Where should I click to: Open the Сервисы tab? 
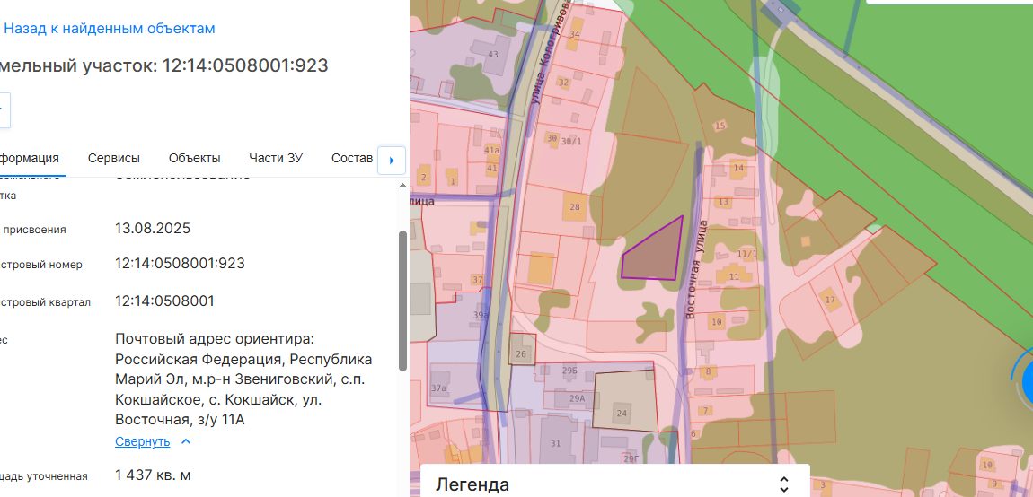pyautogui.click(x=114, y=159)
